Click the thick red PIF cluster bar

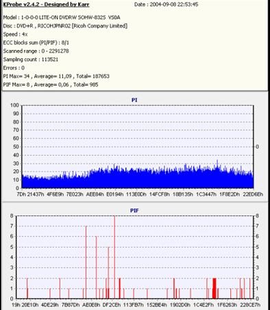(x=214, y=288)
